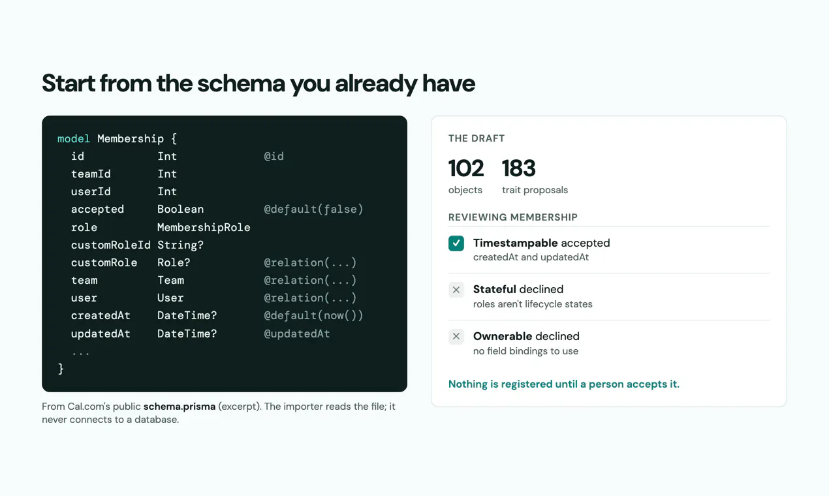Viewport: 829px width, 496px height.
Task: Click the 183 trait proposals count
Action: tap(535, 176)
